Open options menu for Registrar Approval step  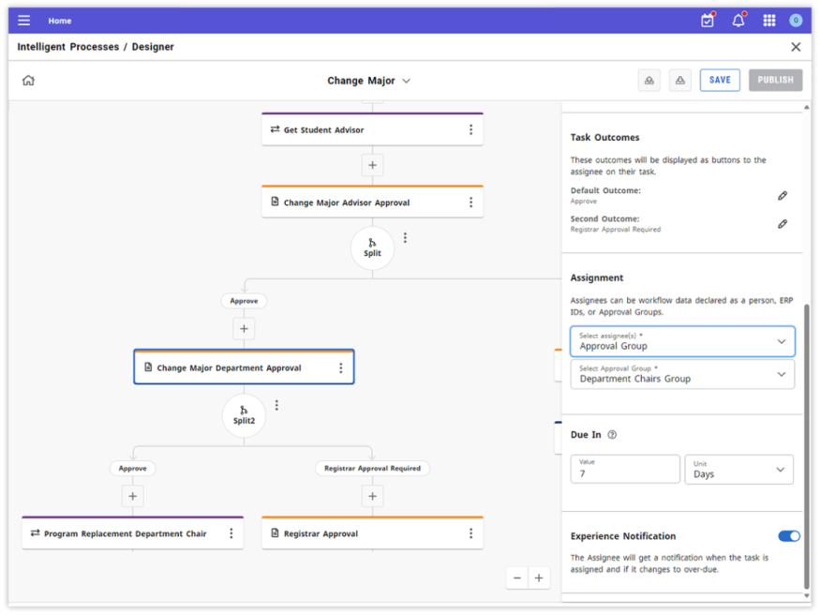(x=470, y=533)
